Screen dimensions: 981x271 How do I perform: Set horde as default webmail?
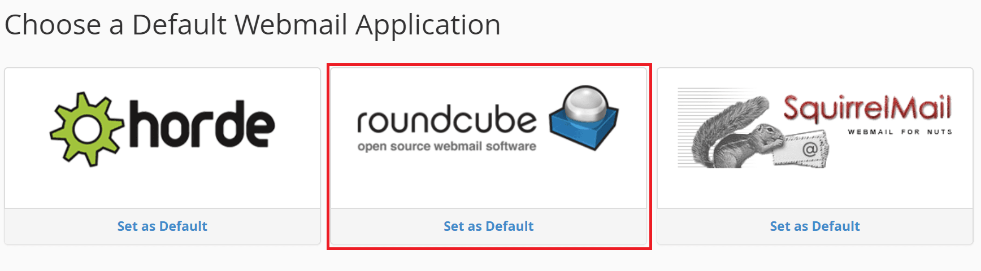tap(162, 226)
